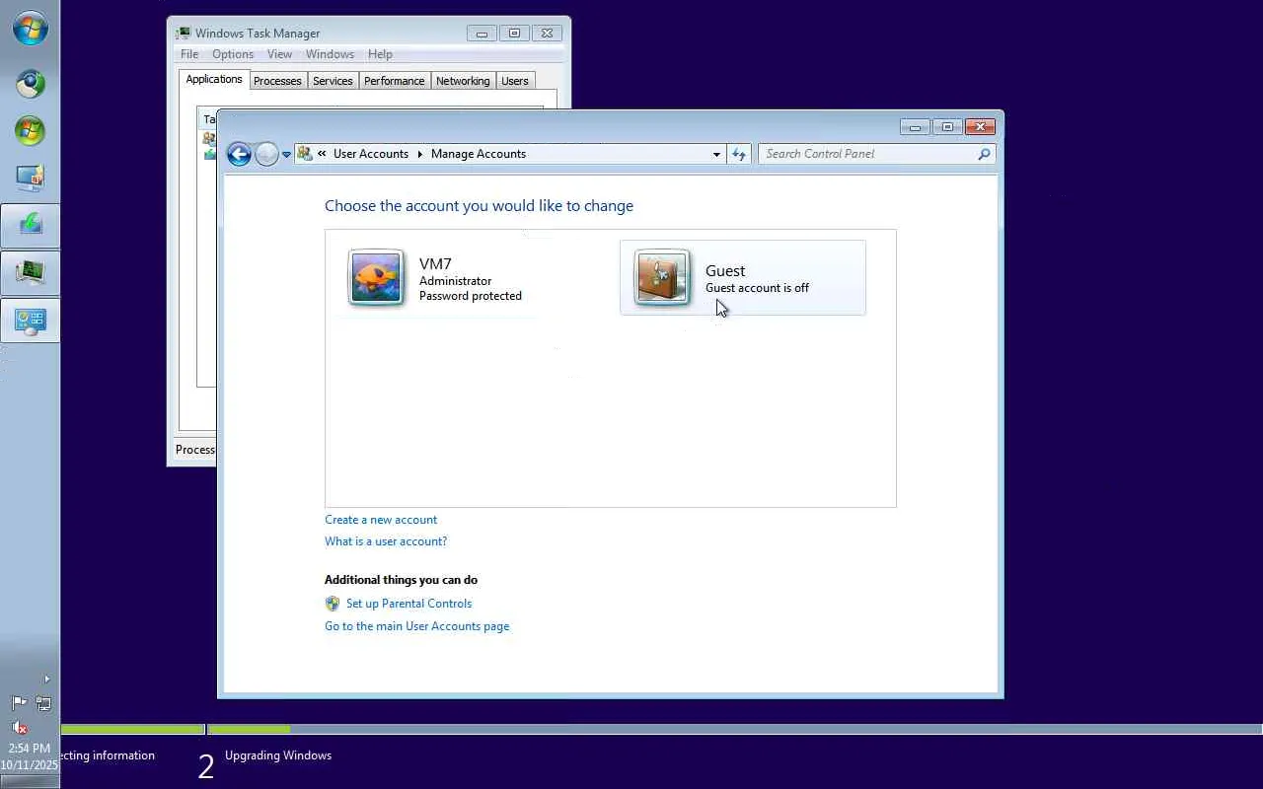
Task: Switch to Task Manager taskbar button
Action: pos(30,272)
